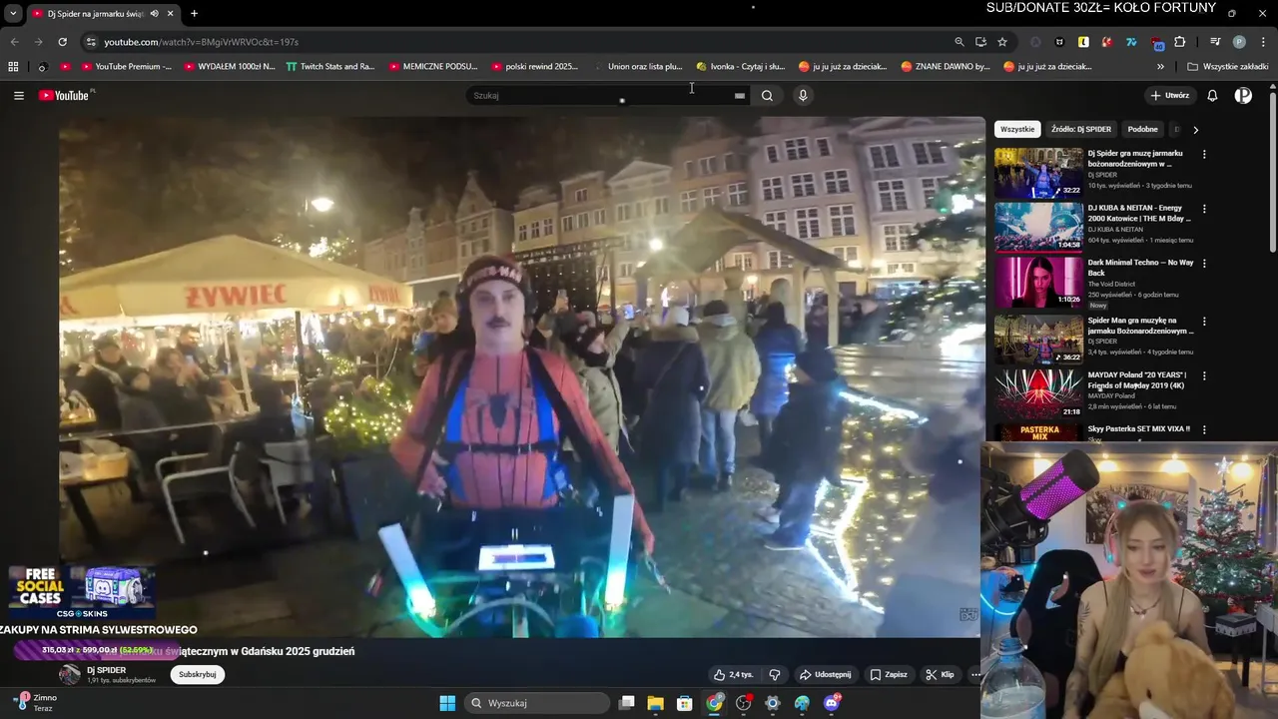Open Spider Man gra muzykę video title
Screen dimensions: 1278x719
pos(1140,326)
